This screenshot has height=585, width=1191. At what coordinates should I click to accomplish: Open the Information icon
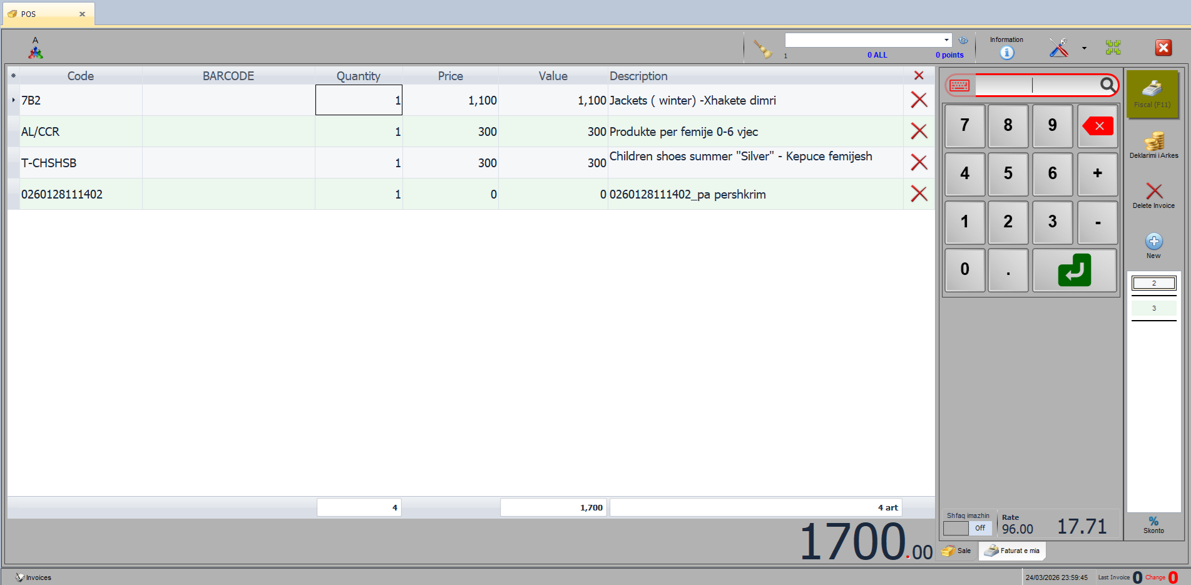tap(1006, 53)
